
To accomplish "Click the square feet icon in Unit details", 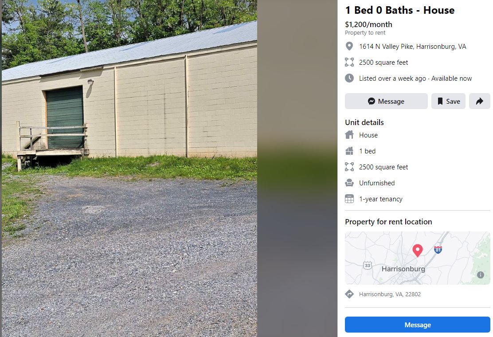I will 349,167.
